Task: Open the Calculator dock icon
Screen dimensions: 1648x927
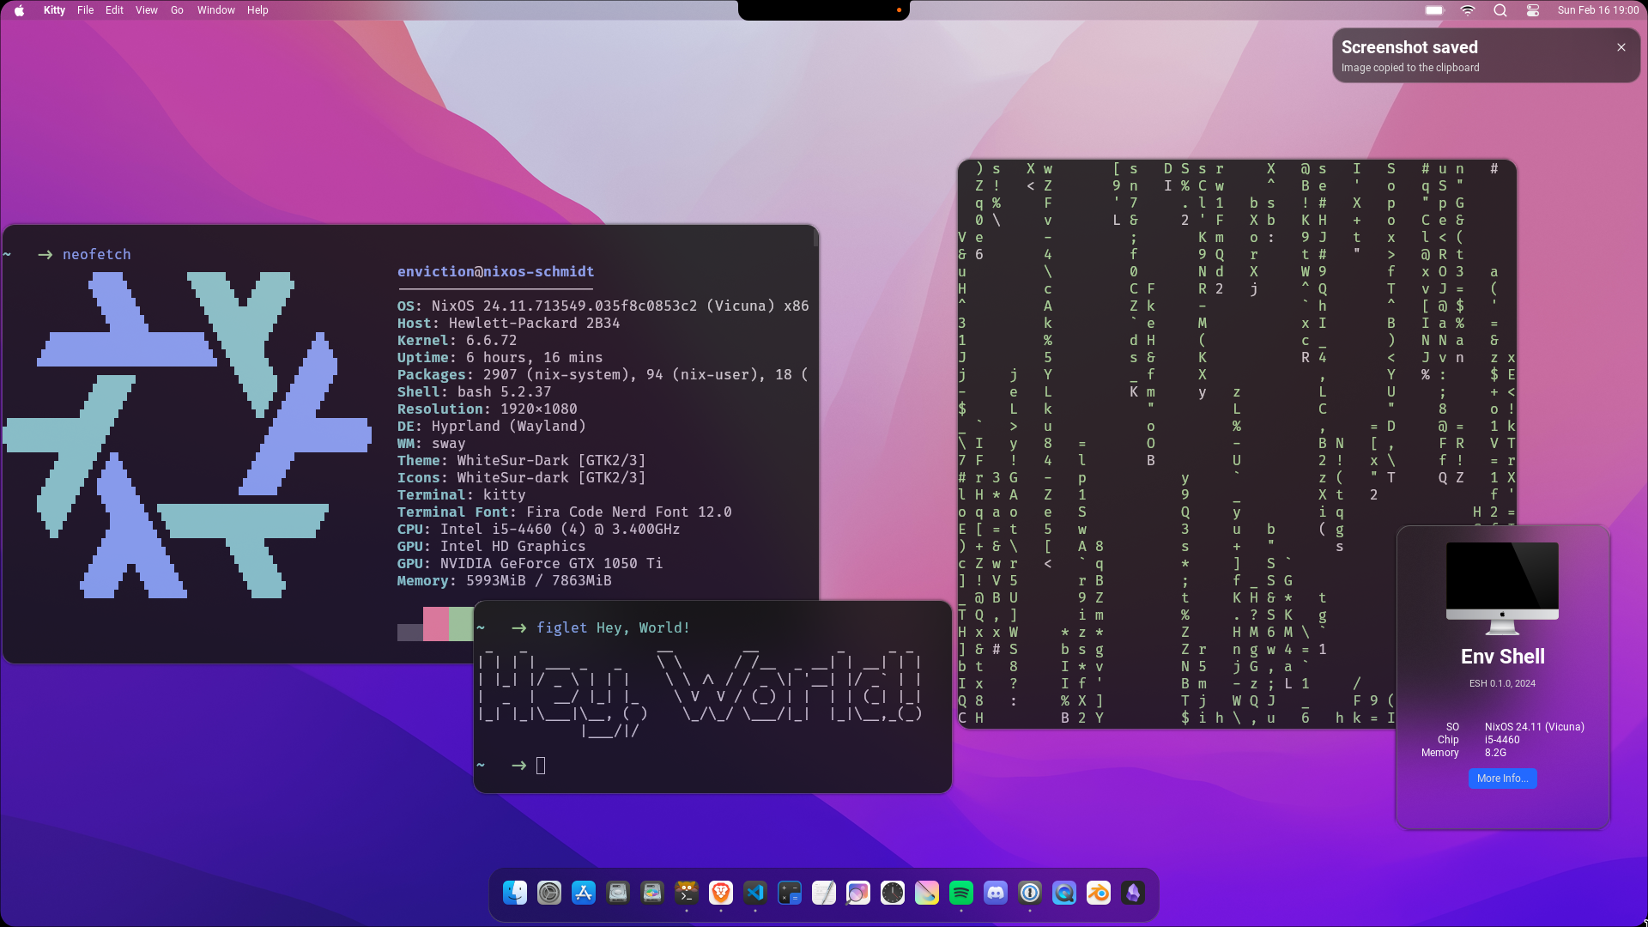Action: tap(790, 893)
